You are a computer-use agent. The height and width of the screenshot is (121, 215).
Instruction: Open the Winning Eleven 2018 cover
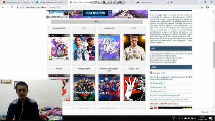tap(84, 88)
